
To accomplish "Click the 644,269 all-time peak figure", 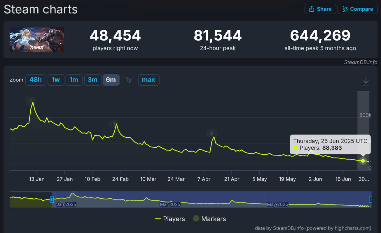I will click(x=320, y=36).
